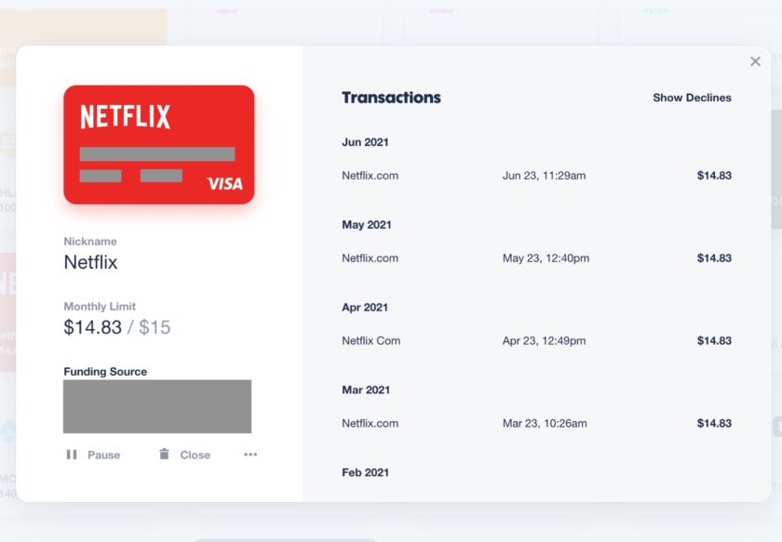The width and height of the screenshot is (782, 542).
Task: Click the trash icon to close card
Action: coord(164,454)
